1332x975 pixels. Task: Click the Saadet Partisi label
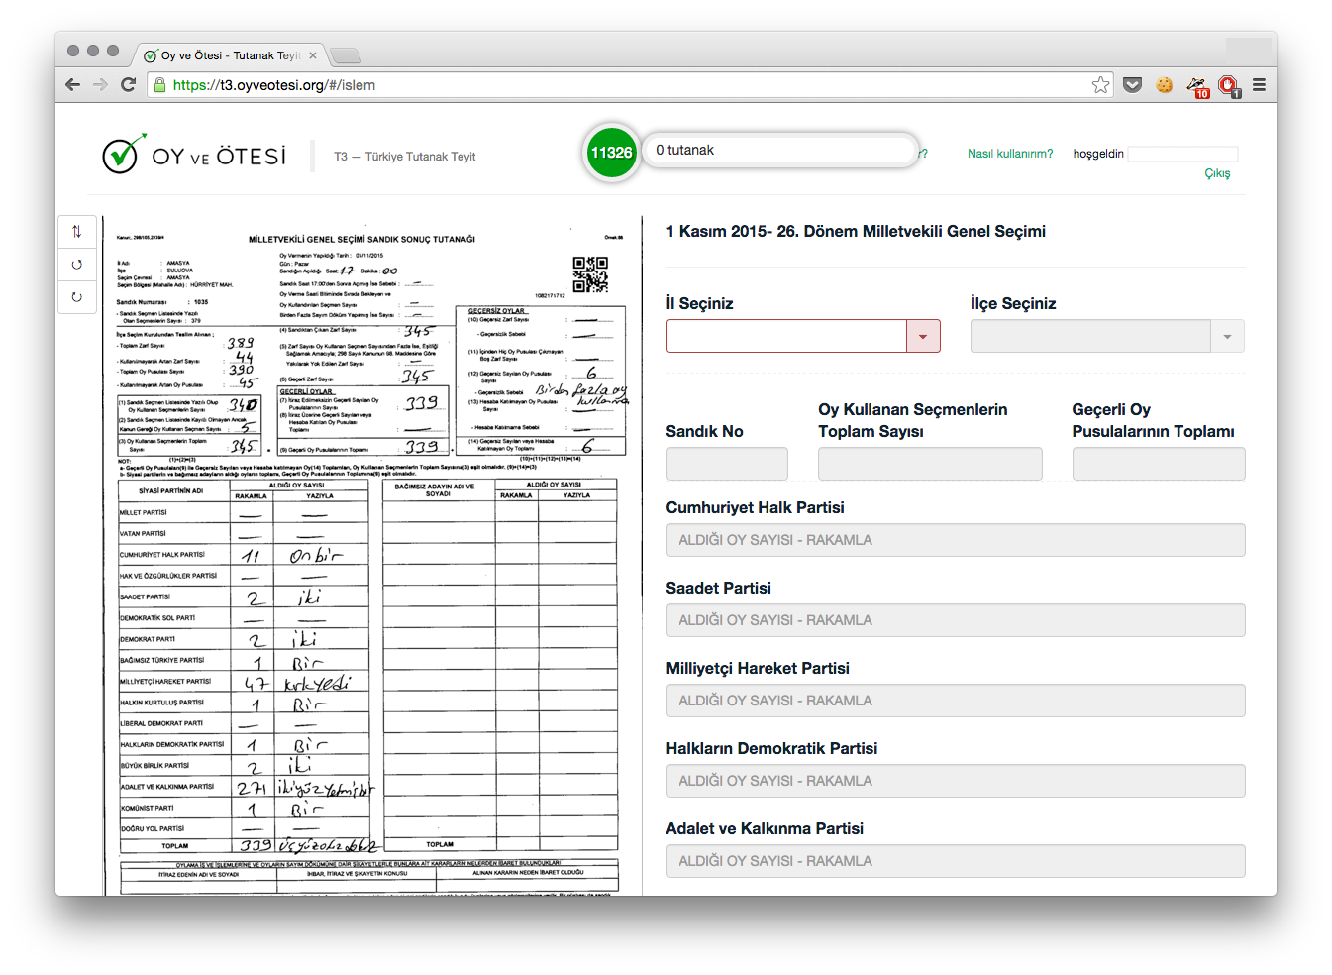[718, 588]
